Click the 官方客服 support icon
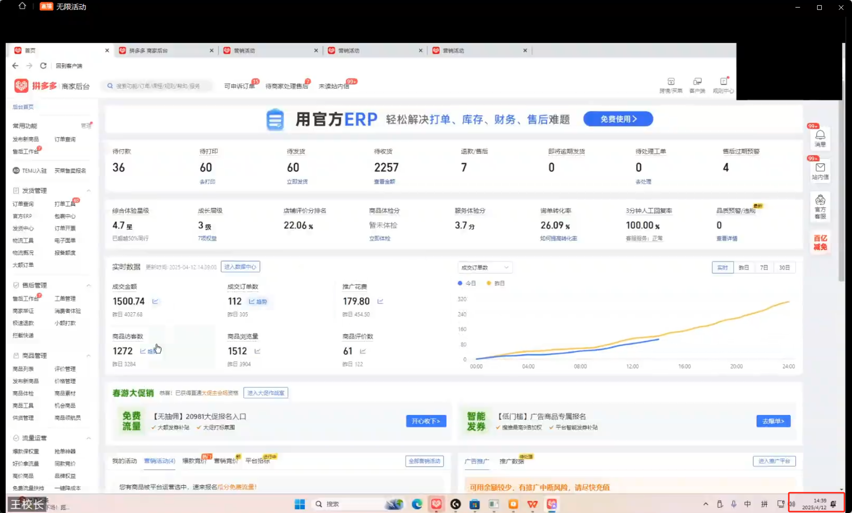This screenshot has width=852, height=513. coord(820,206)
